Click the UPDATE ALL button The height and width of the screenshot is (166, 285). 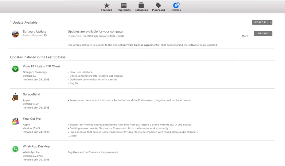261,22
